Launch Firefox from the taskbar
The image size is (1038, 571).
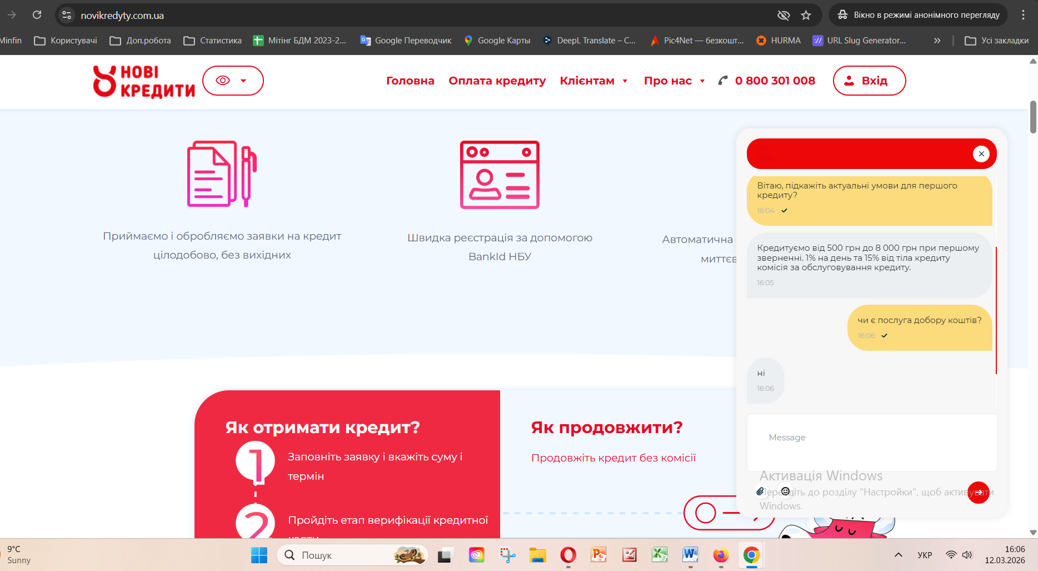pyautogui.click(x=721, y=555)
